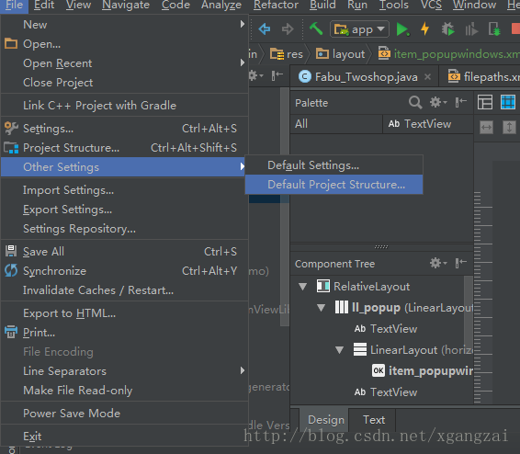Select Link C++ Project with Gradle
Image resolution: width=520 pixels, height=454 pixels.
(x=125, y=106)
